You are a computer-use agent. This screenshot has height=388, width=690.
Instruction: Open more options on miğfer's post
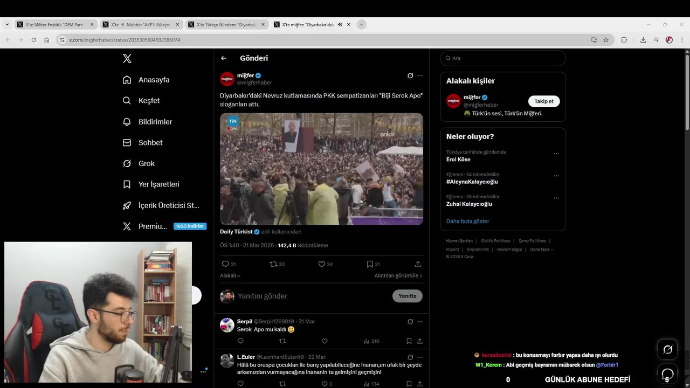420,75
